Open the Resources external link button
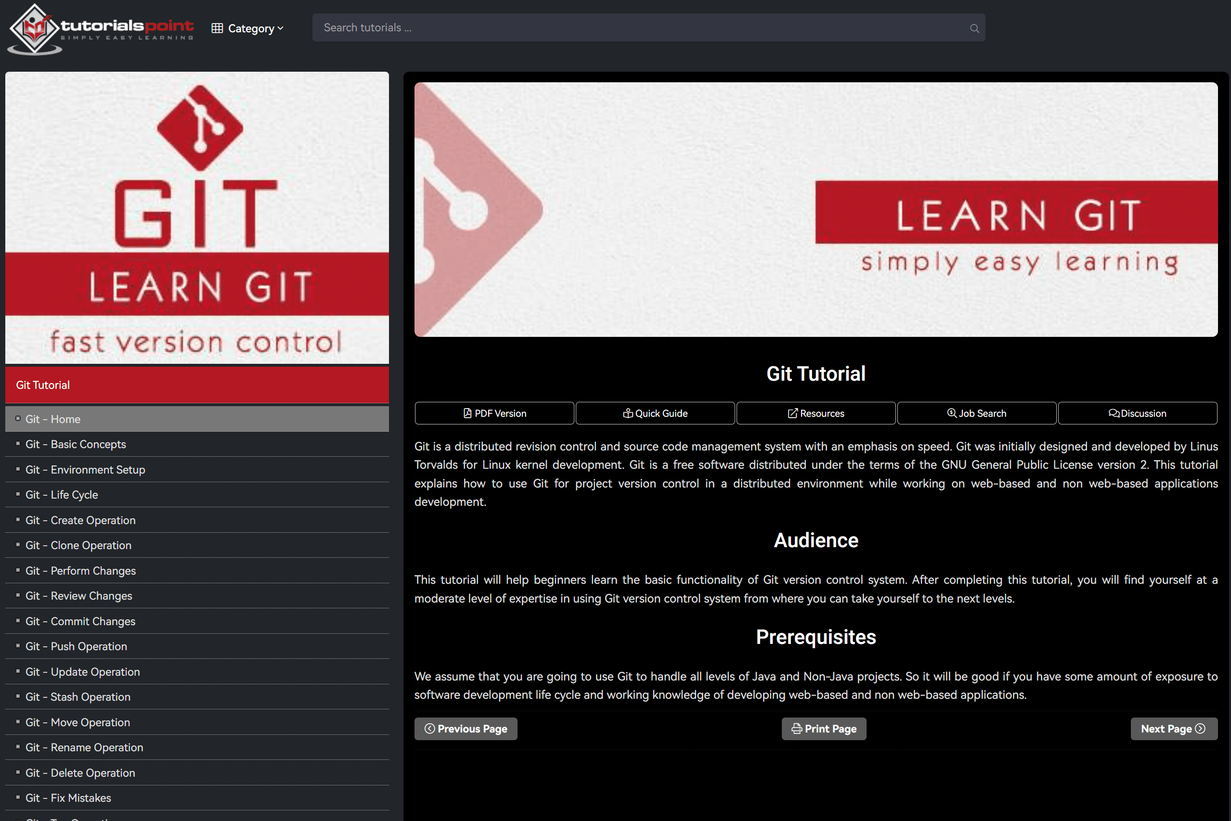 [816, 413]
